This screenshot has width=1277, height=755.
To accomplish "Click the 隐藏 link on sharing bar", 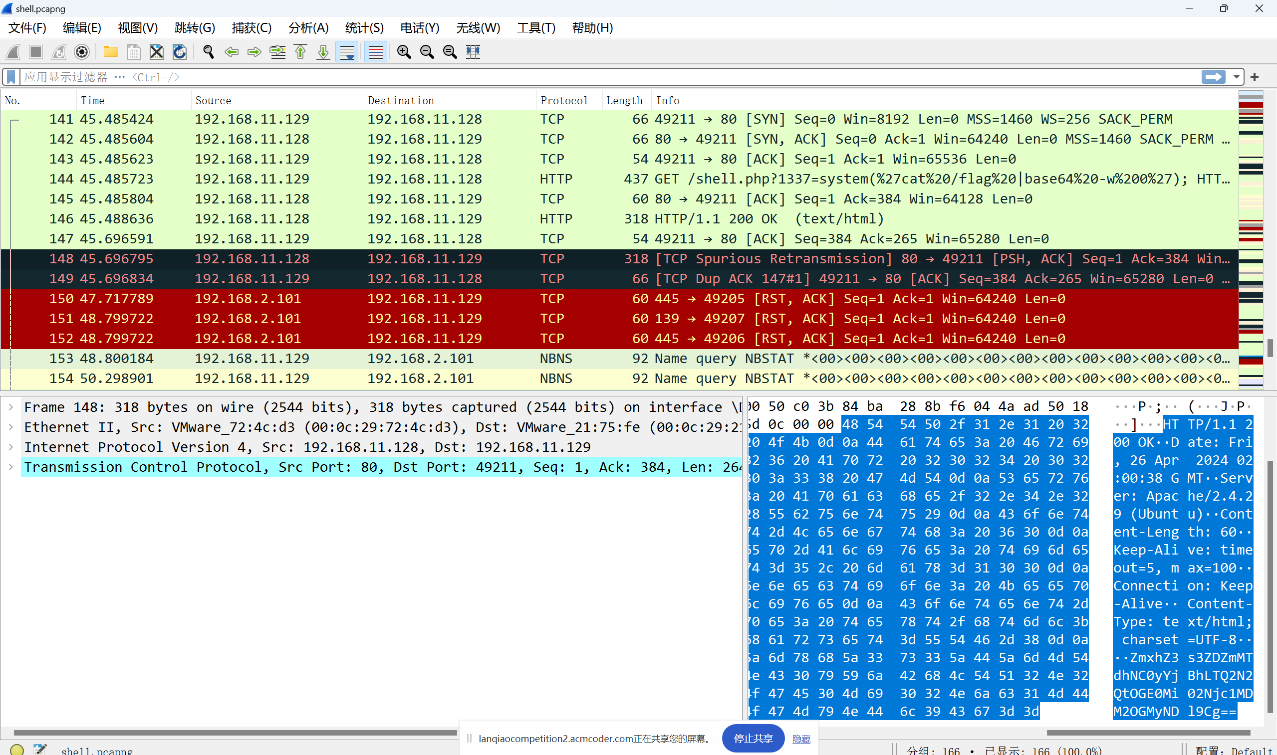I will pos(801,739).
